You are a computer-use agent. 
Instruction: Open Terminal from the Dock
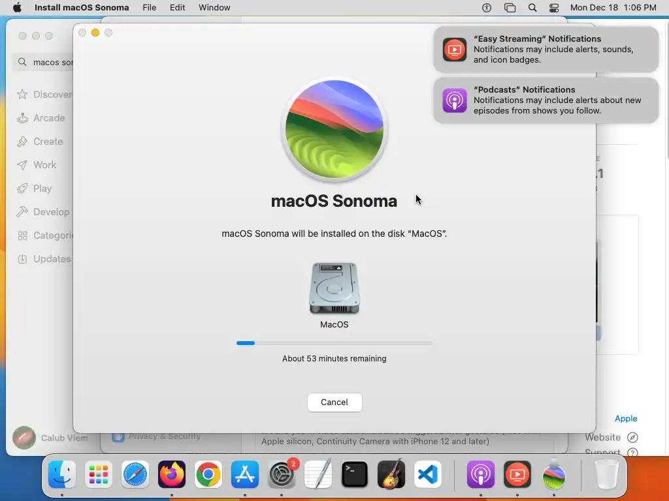point(355,474)
